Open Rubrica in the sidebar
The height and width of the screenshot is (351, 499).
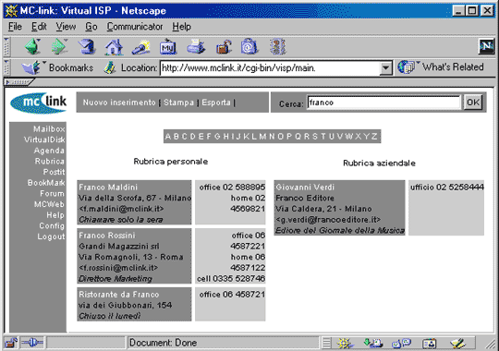50,161
